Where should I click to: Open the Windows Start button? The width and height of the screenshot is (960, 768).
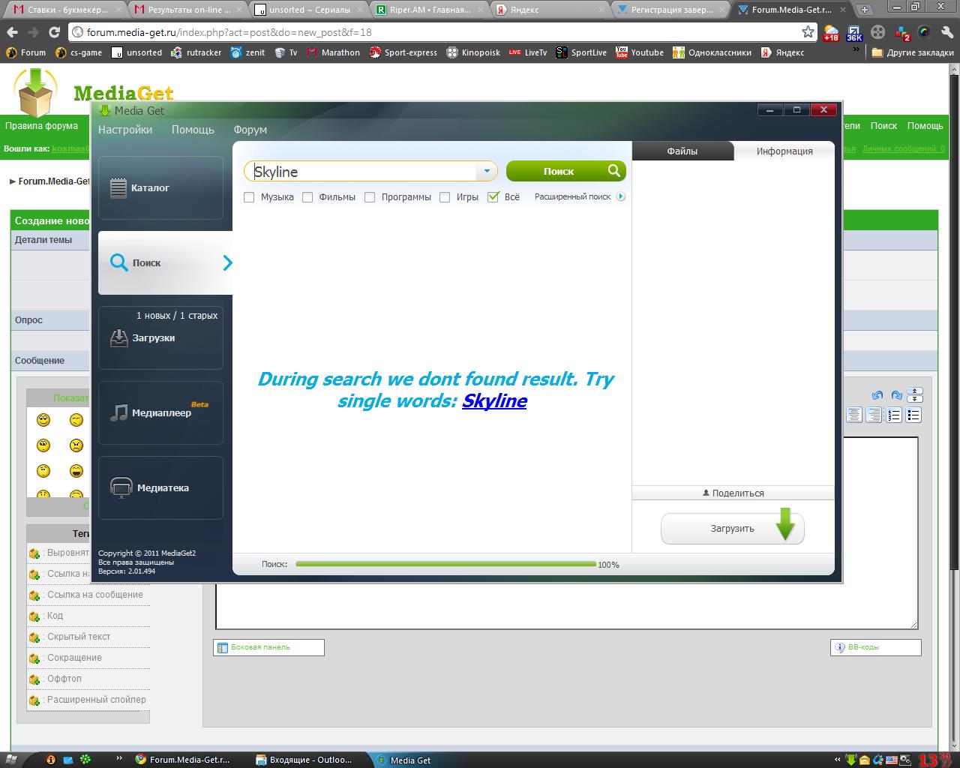point(13,760)
